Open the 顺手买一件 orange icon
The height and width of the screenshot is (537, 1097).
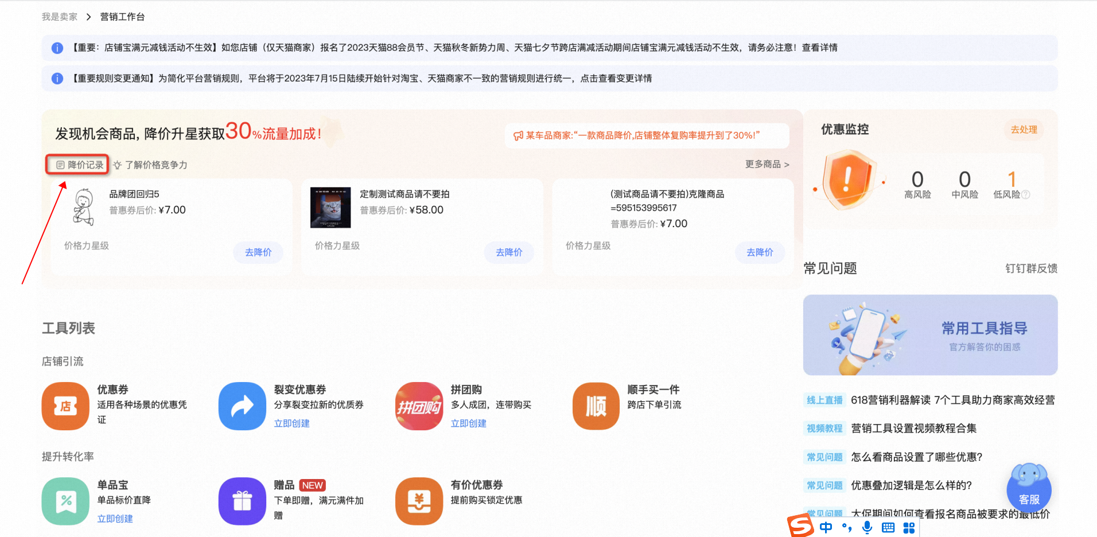(596, 406)
